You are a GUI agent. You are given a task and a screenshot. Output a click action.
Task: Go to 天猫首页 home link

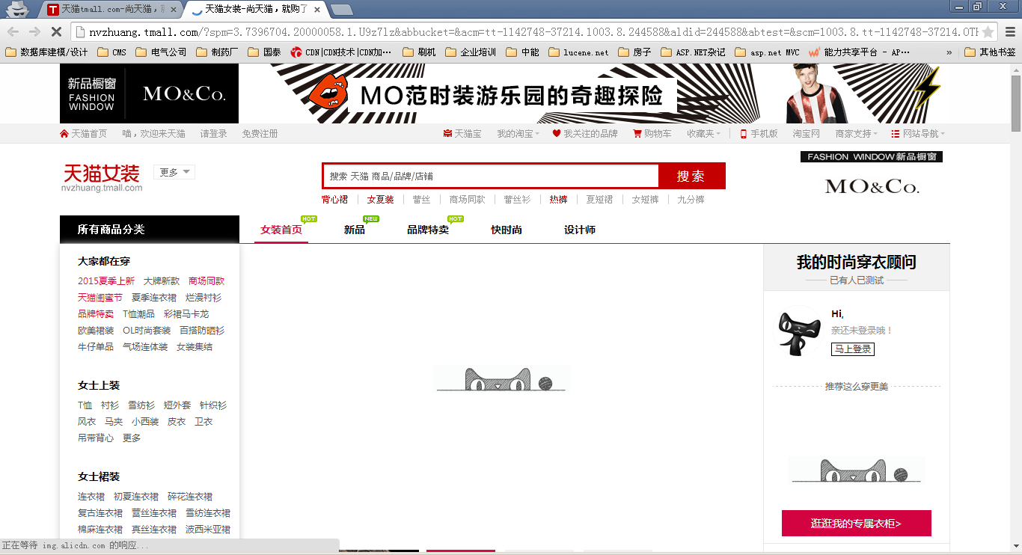click(83, 133)
